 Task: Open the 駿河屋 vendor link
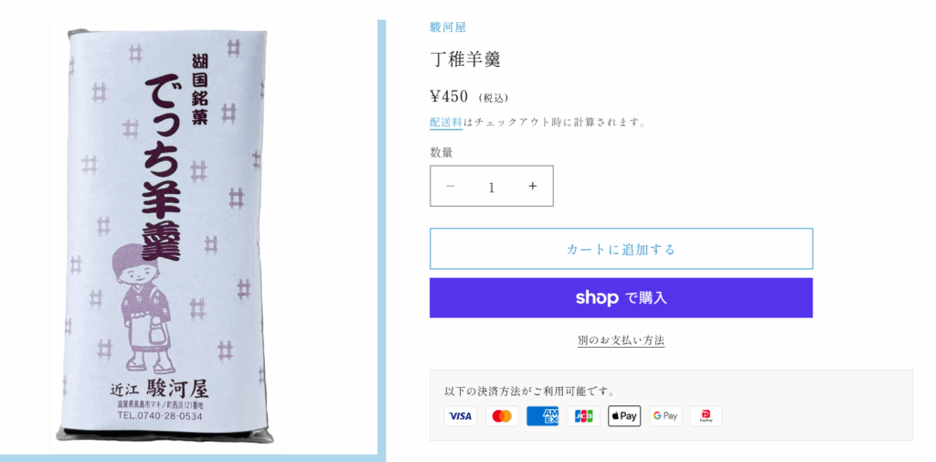[448, 27]
